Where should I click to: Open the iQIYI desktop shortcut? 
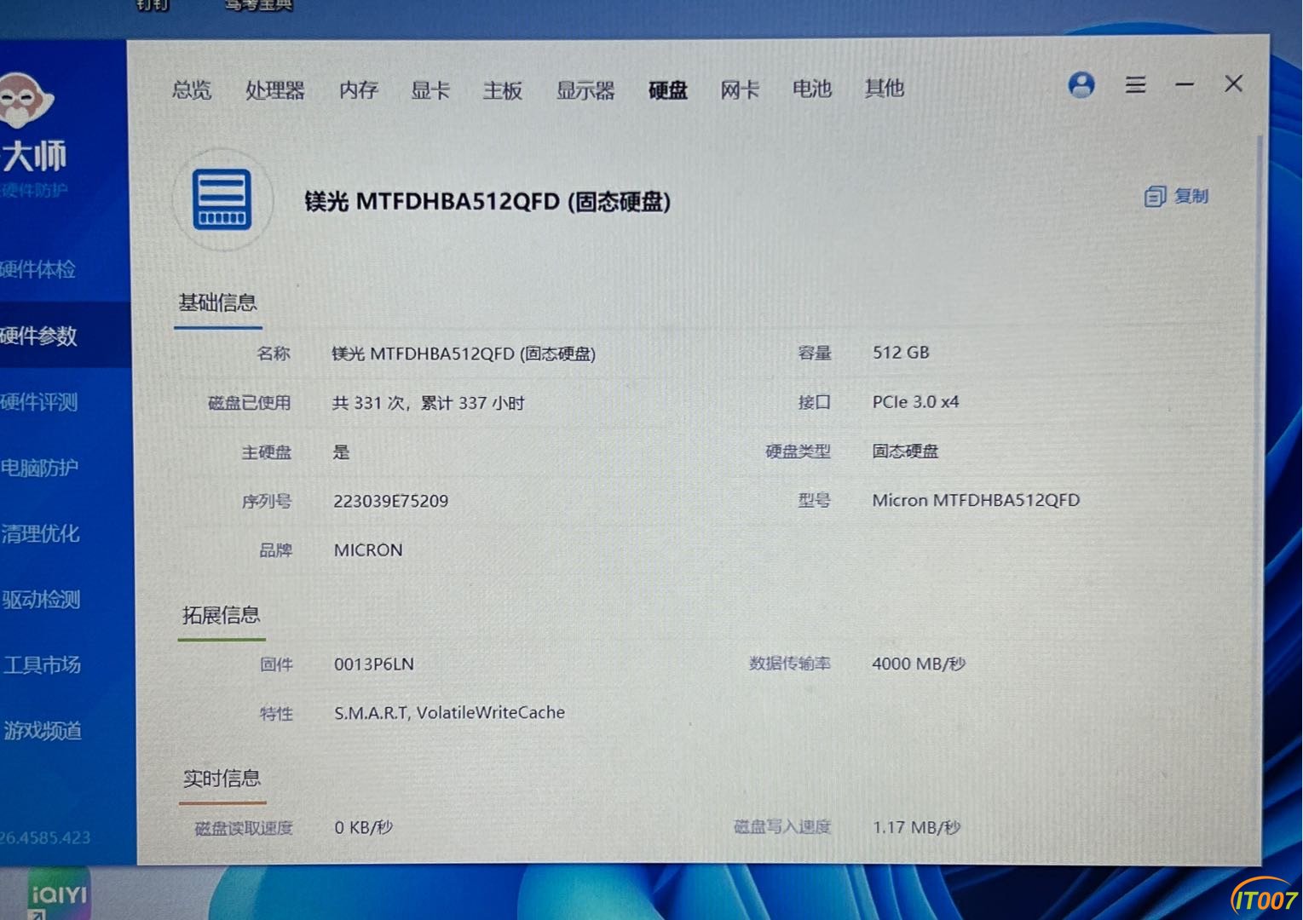coord(58,893)
